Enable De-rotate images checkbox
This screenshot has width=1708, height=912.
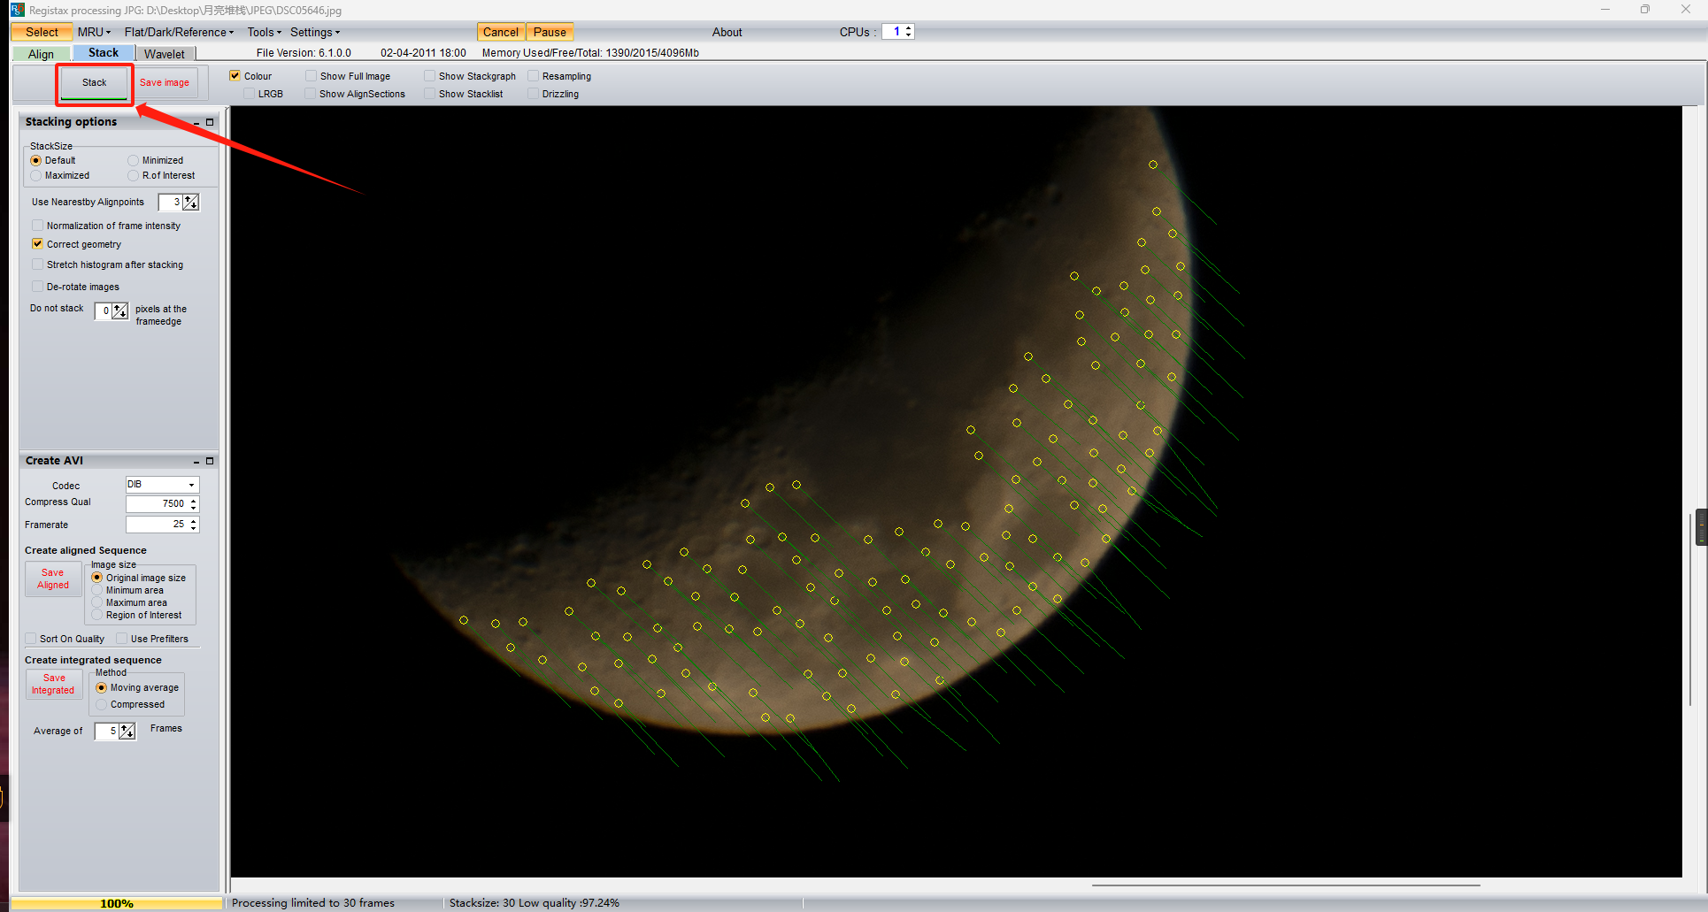(37, 287)
